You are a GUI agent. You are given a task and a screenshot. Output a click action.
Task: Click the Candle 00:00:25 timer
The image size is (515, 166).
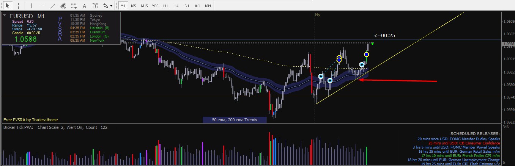tap(33, 33)
